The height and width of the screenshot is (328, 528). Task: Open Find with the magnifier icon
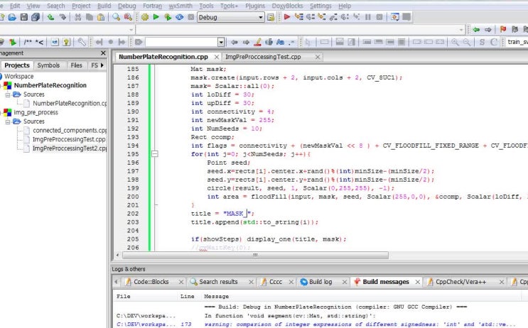(x=116, y=17)
